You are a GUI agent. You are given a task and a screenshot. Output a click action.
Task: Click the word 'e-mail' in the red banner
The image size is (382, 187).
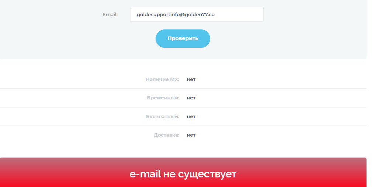[x=145, y=174]
